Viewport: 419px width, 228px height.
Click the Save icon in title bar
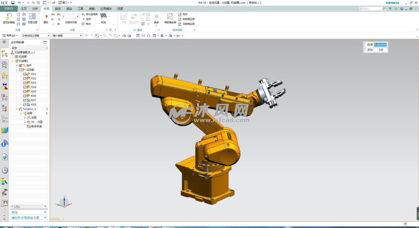(13, 3)
